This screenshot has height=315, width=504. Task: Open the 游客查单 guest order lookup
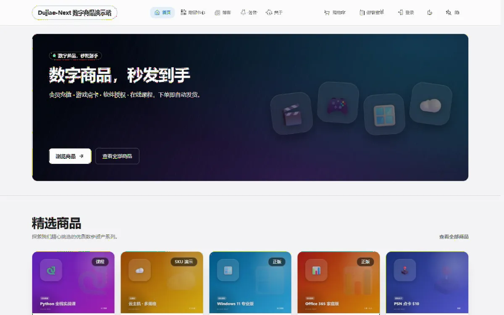[372, 13]
